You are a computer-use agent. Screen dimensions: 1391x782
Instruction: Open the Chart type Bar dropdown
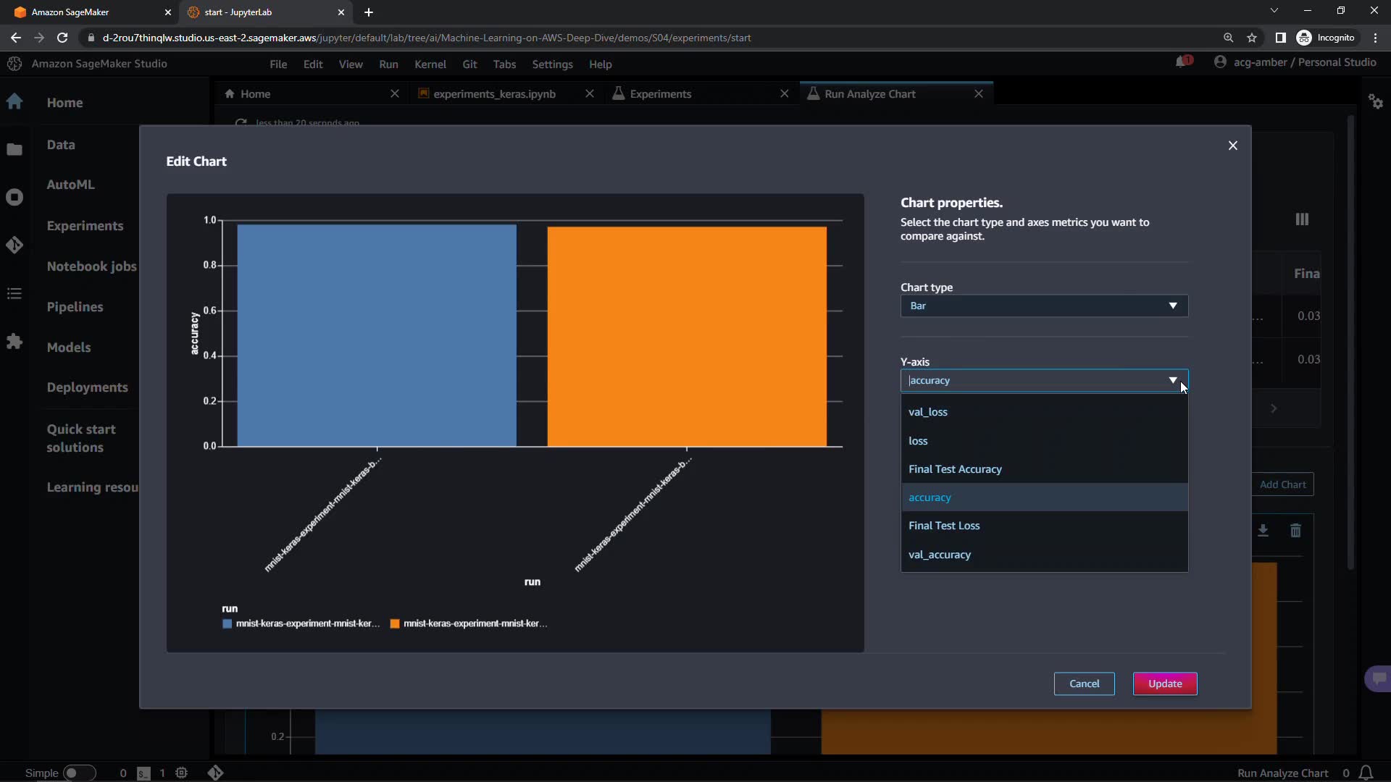click(x=1043, y=306)
